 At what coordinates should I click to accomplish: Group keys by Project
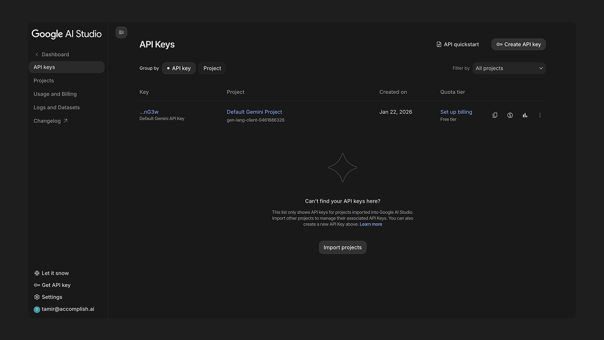pos(213,68)
